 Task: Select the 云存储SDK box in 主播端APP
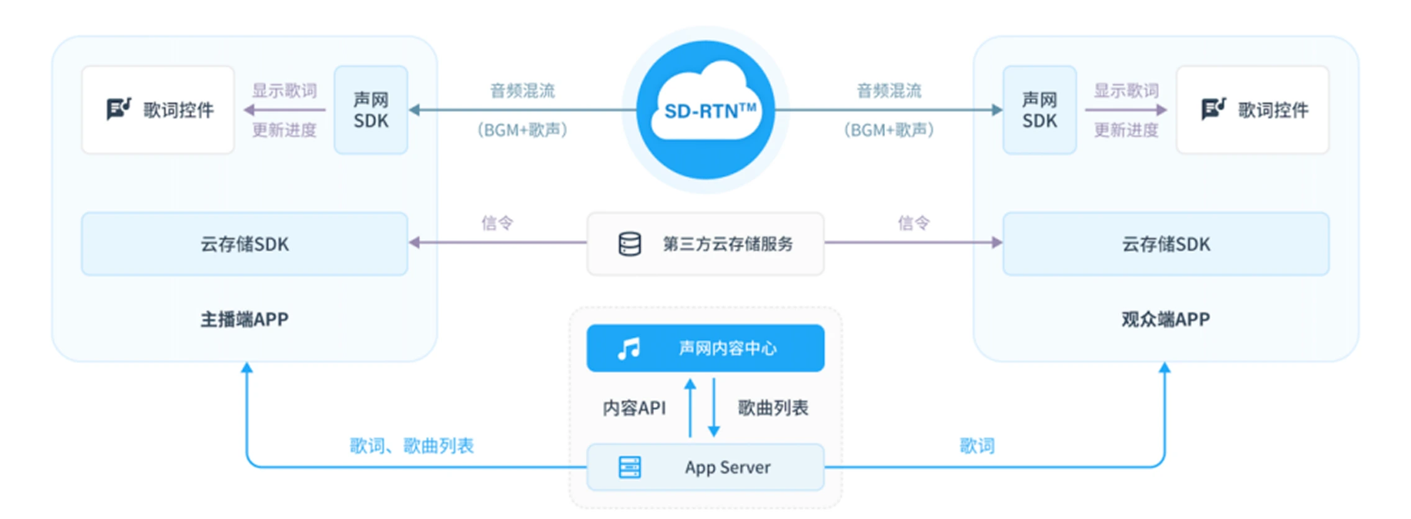[245, 244]
